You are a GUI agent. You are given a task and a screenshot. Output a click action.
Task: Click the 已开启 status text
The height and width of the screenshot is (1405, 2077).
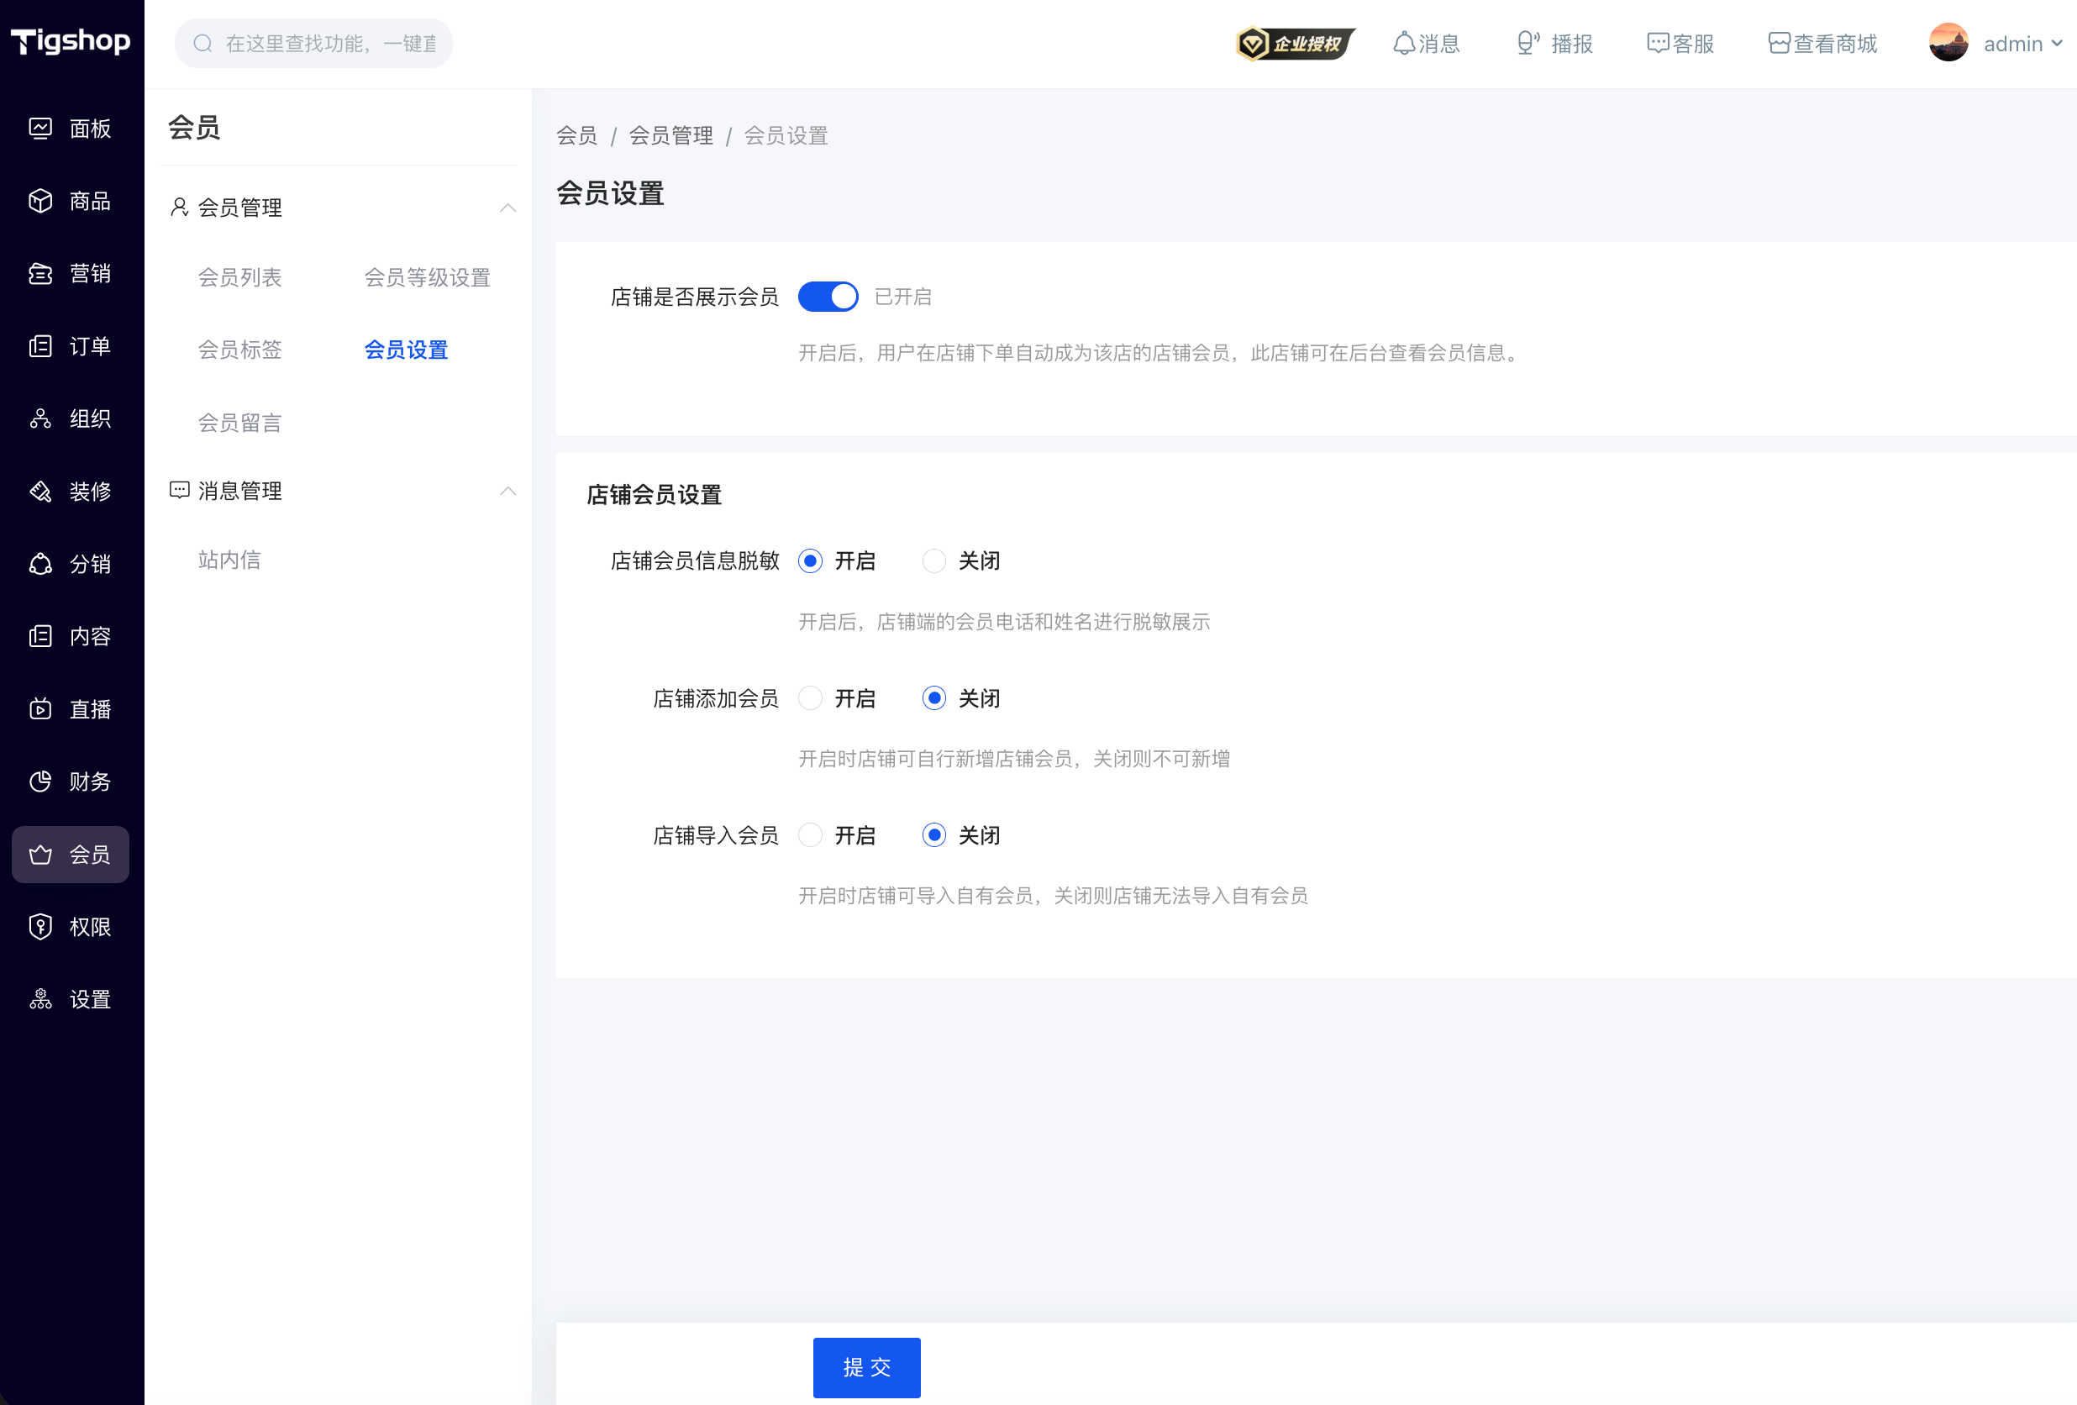tap(902, 297)
